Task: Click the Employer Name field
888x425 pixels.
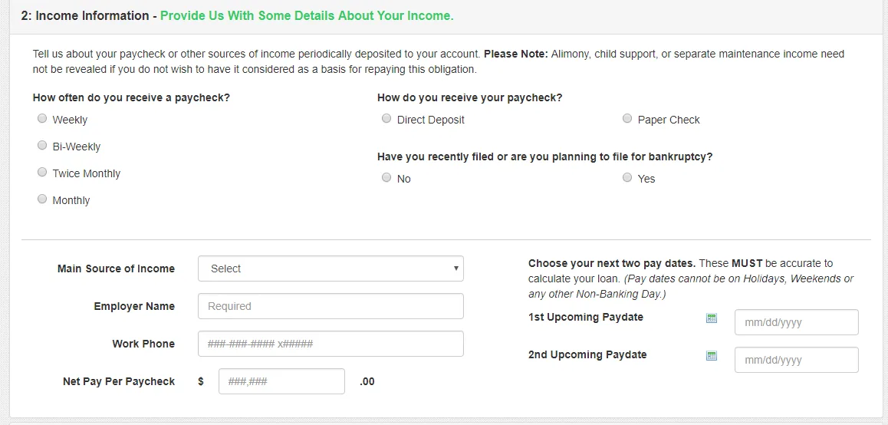Action: [x=331, y=306]
